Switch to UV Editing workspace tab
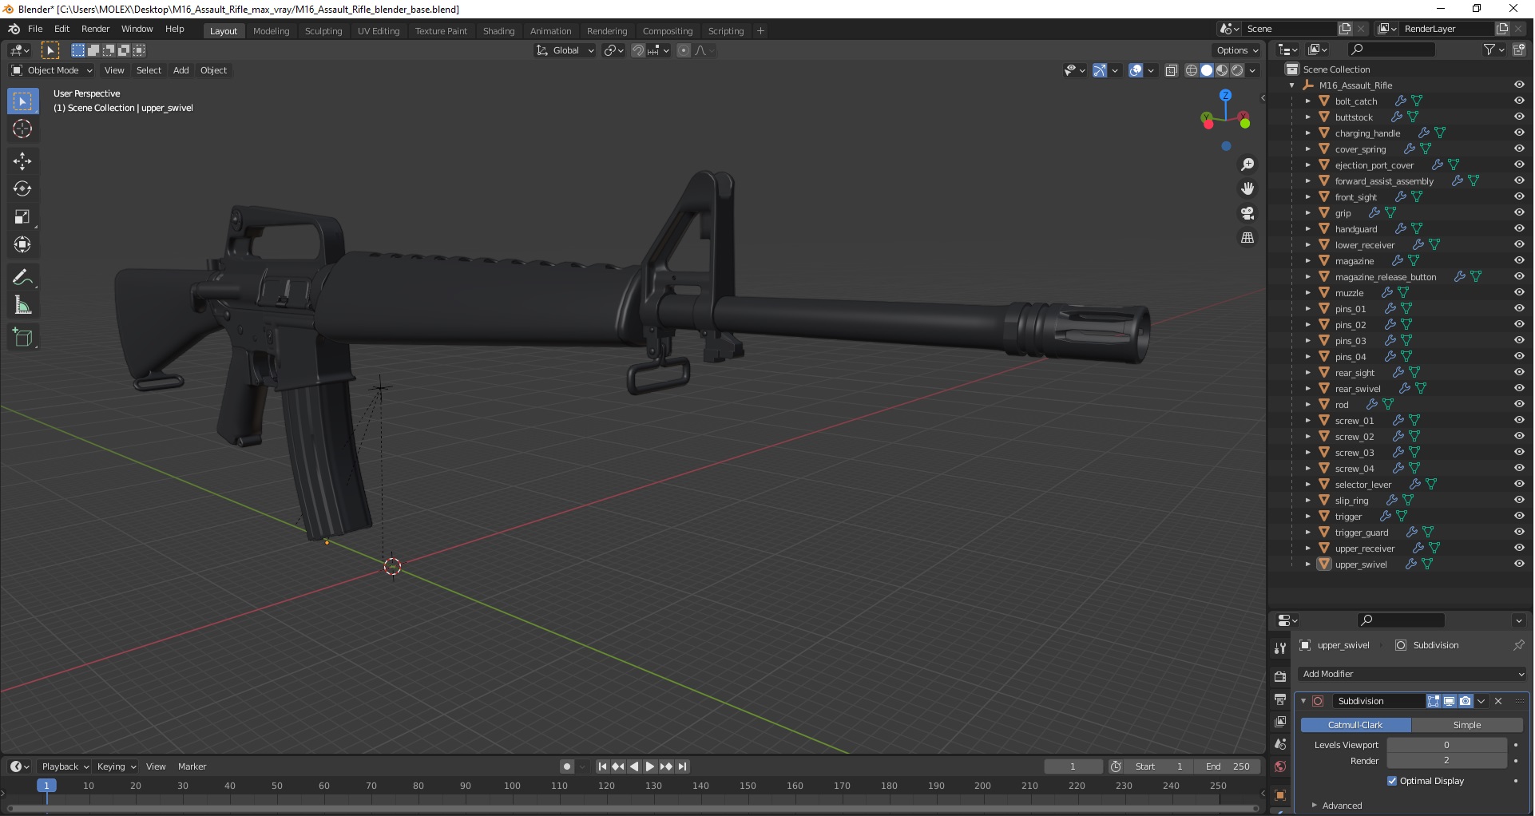The image size is (1535, 816). pos(379,31)
